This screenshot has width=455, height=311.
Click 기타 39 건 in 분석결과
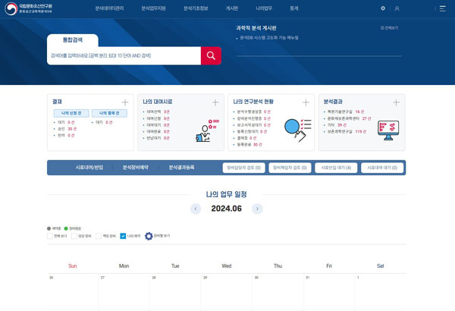coord(337,125)
